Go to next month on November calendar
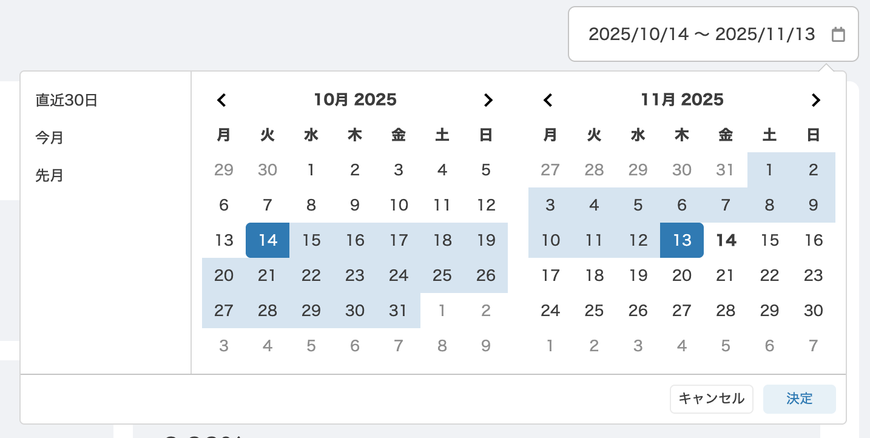Viewport: 870px width, 438px height. pyautogui.click(x=815, y=100)
